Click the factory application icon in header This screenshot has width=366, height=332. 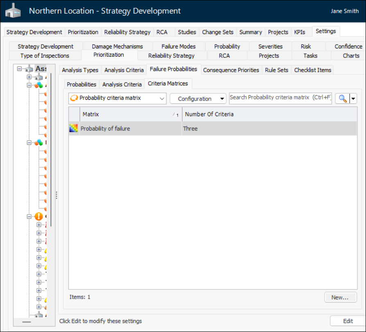point(13,11)
